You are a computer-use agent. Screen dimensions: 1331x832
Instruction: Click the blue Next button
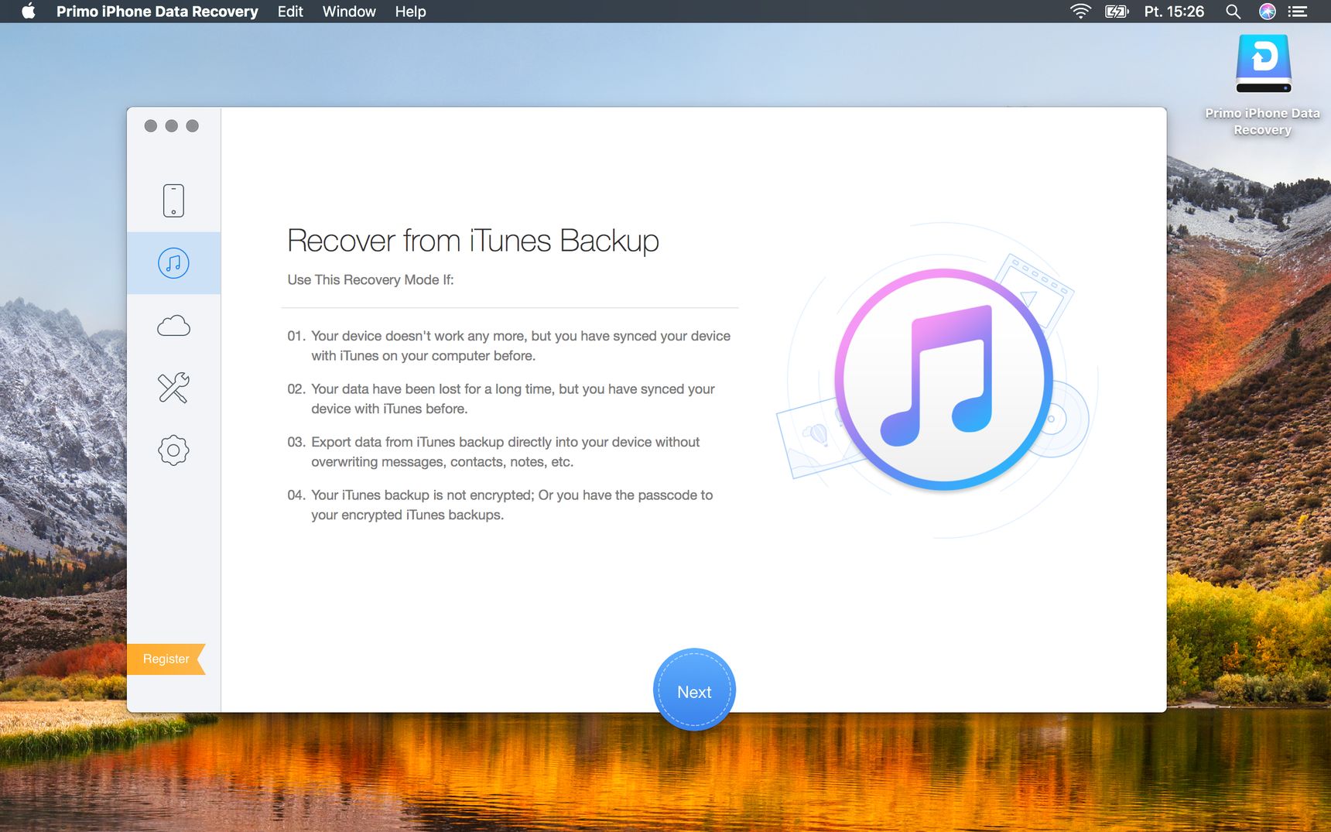(694, 690)
